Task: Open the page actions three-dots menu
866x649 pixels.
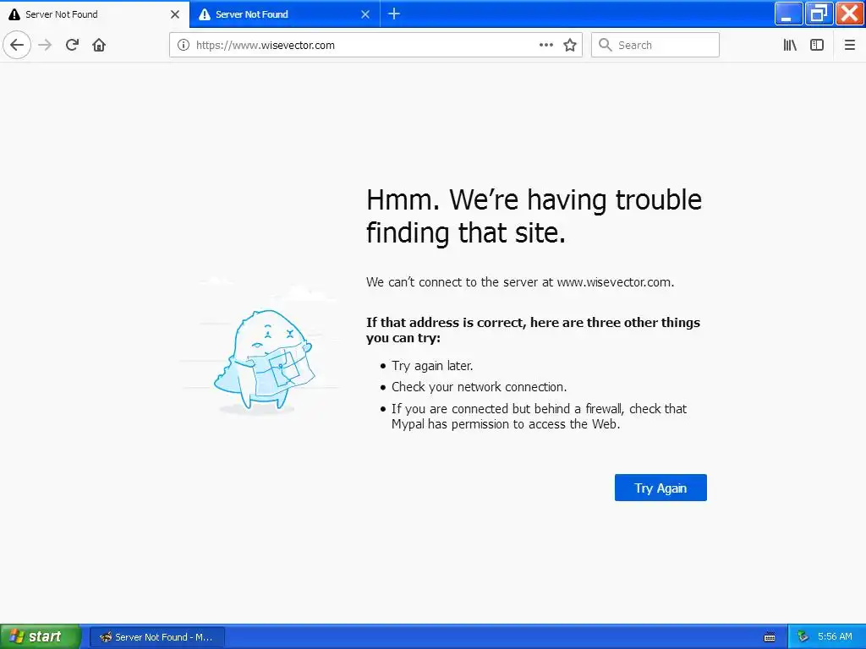Action: click(545, 46)
